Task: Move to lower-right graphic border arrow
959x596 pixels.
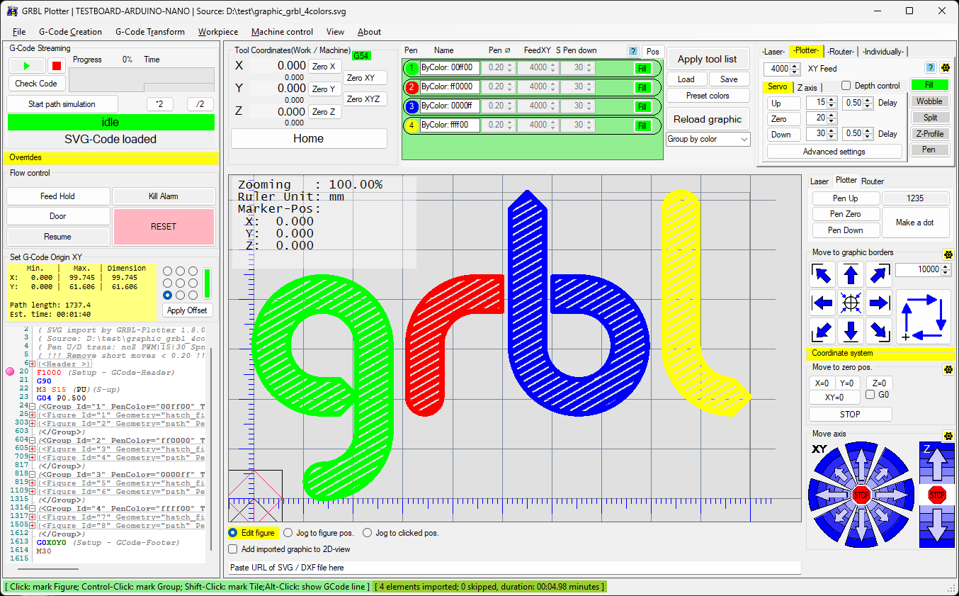Action: tap(879, 331)
